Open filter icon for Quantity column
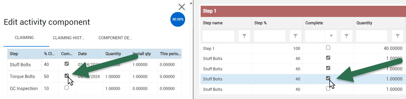 pos(398,36)
